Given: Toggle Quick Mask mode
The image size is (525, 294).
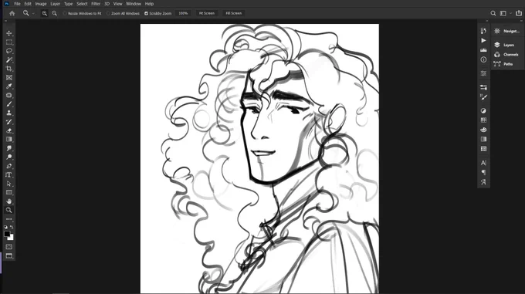Looking at the screenshot, I should [x=9, y=247].
